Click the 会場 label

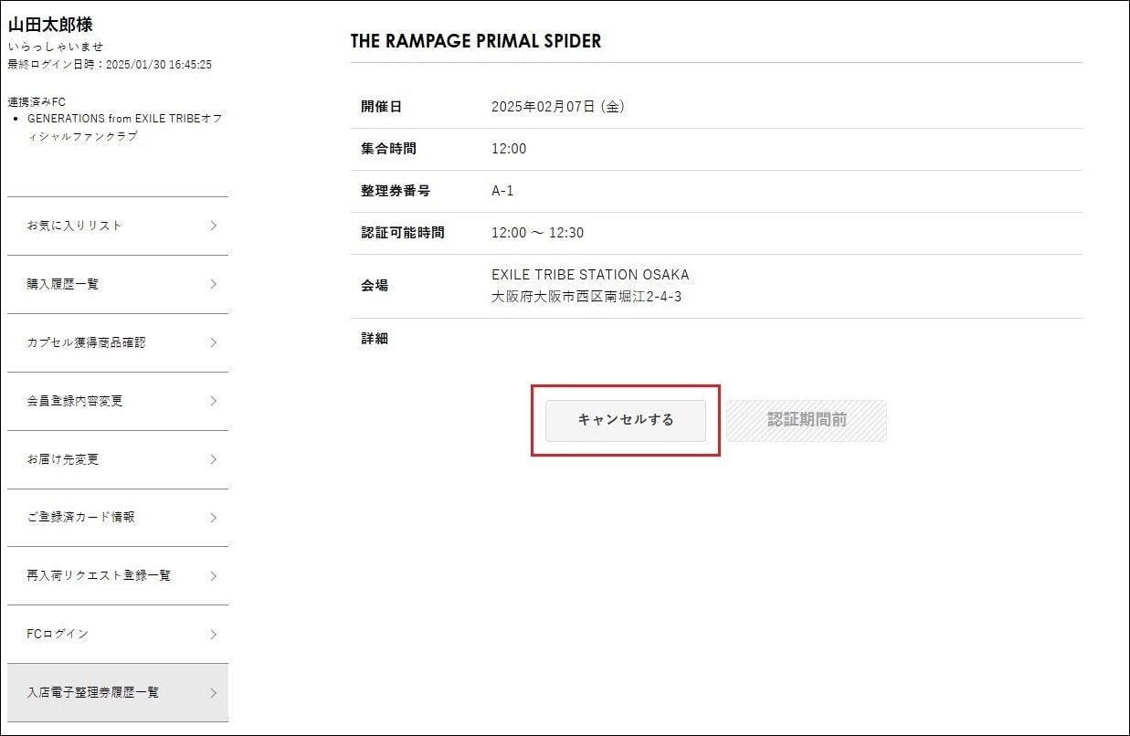coord(375,286)
